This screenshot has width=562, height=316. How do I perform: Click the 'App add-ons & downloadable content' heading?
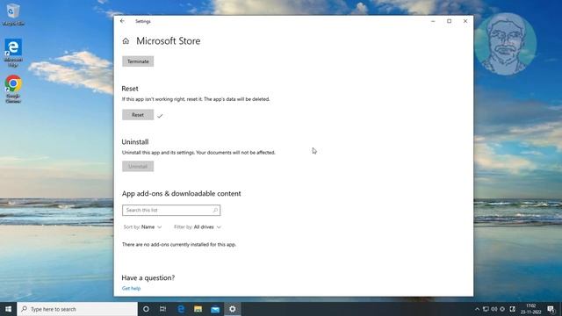(x=182, y=194)
